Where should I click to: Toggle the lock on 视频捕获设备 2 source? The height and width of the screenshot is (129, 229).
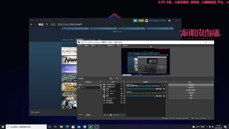[124, 85]
